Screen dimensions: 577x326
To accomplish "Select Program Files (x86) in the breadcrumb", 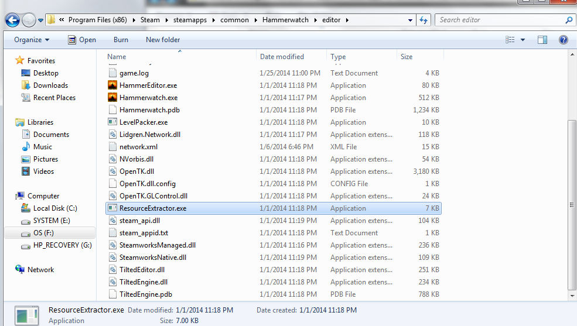I will tap(97, 20).
